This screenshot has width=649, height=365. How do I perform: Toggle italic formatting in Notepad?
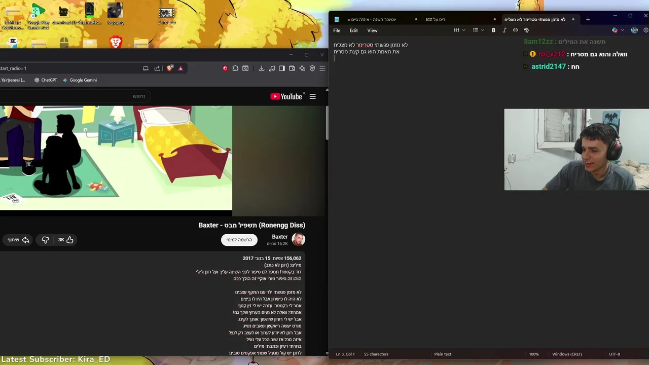point(504,30)
